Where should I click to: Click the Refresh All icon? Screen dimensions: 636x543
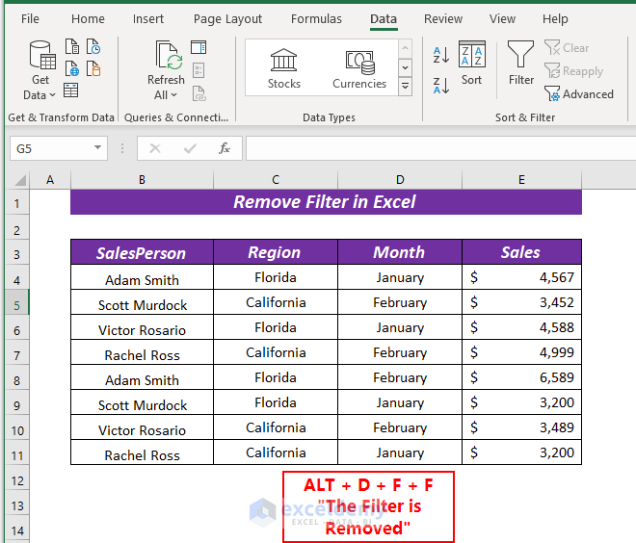click(x=169, y=55)
